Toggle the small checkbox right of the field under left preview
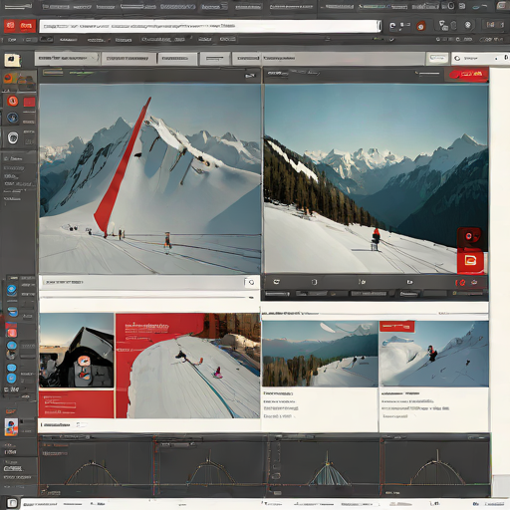 click(251, 282)
